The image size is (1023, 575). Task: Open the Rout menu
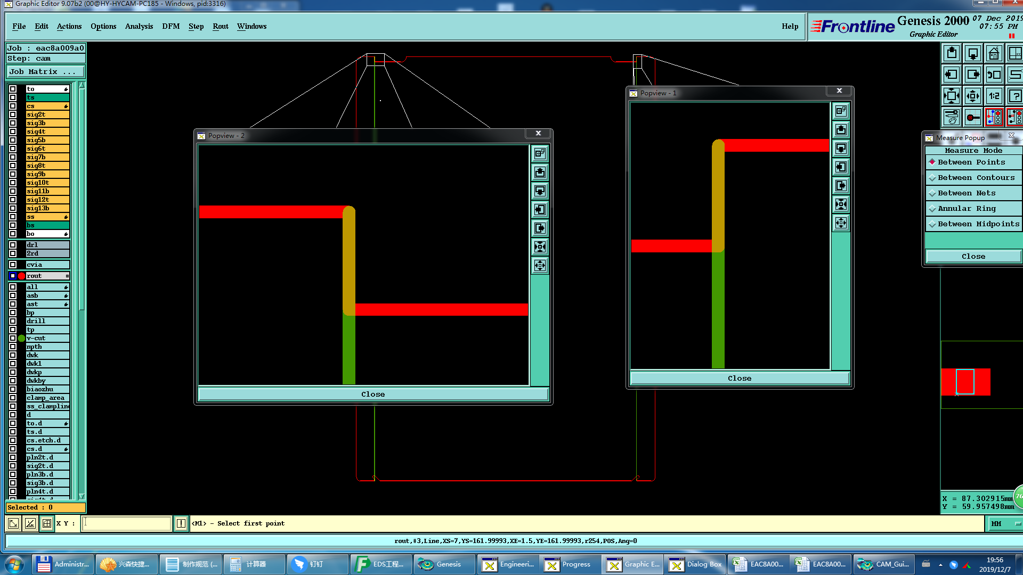pyautogui.click(x=220, y=26)
